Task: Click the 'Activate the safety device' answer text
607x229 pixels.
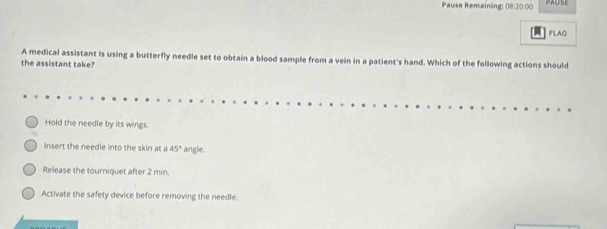Action: coord(140,195)
